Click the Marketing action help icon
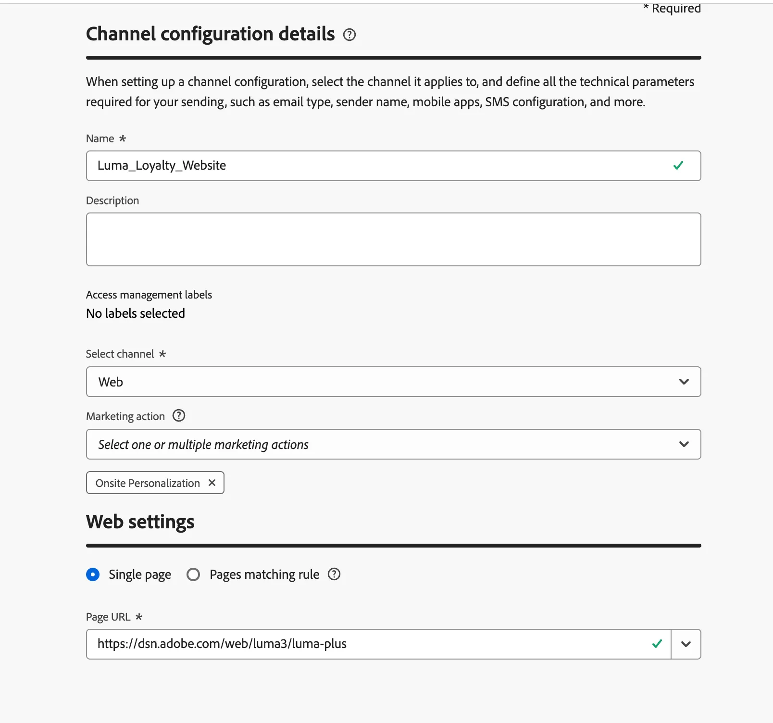This screenshot has width=773, height=723. click(x=179, y=415)
